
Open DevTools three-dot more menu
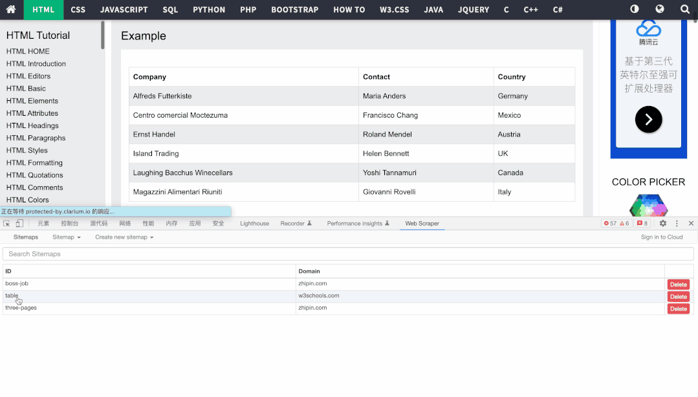pos(677,224)
